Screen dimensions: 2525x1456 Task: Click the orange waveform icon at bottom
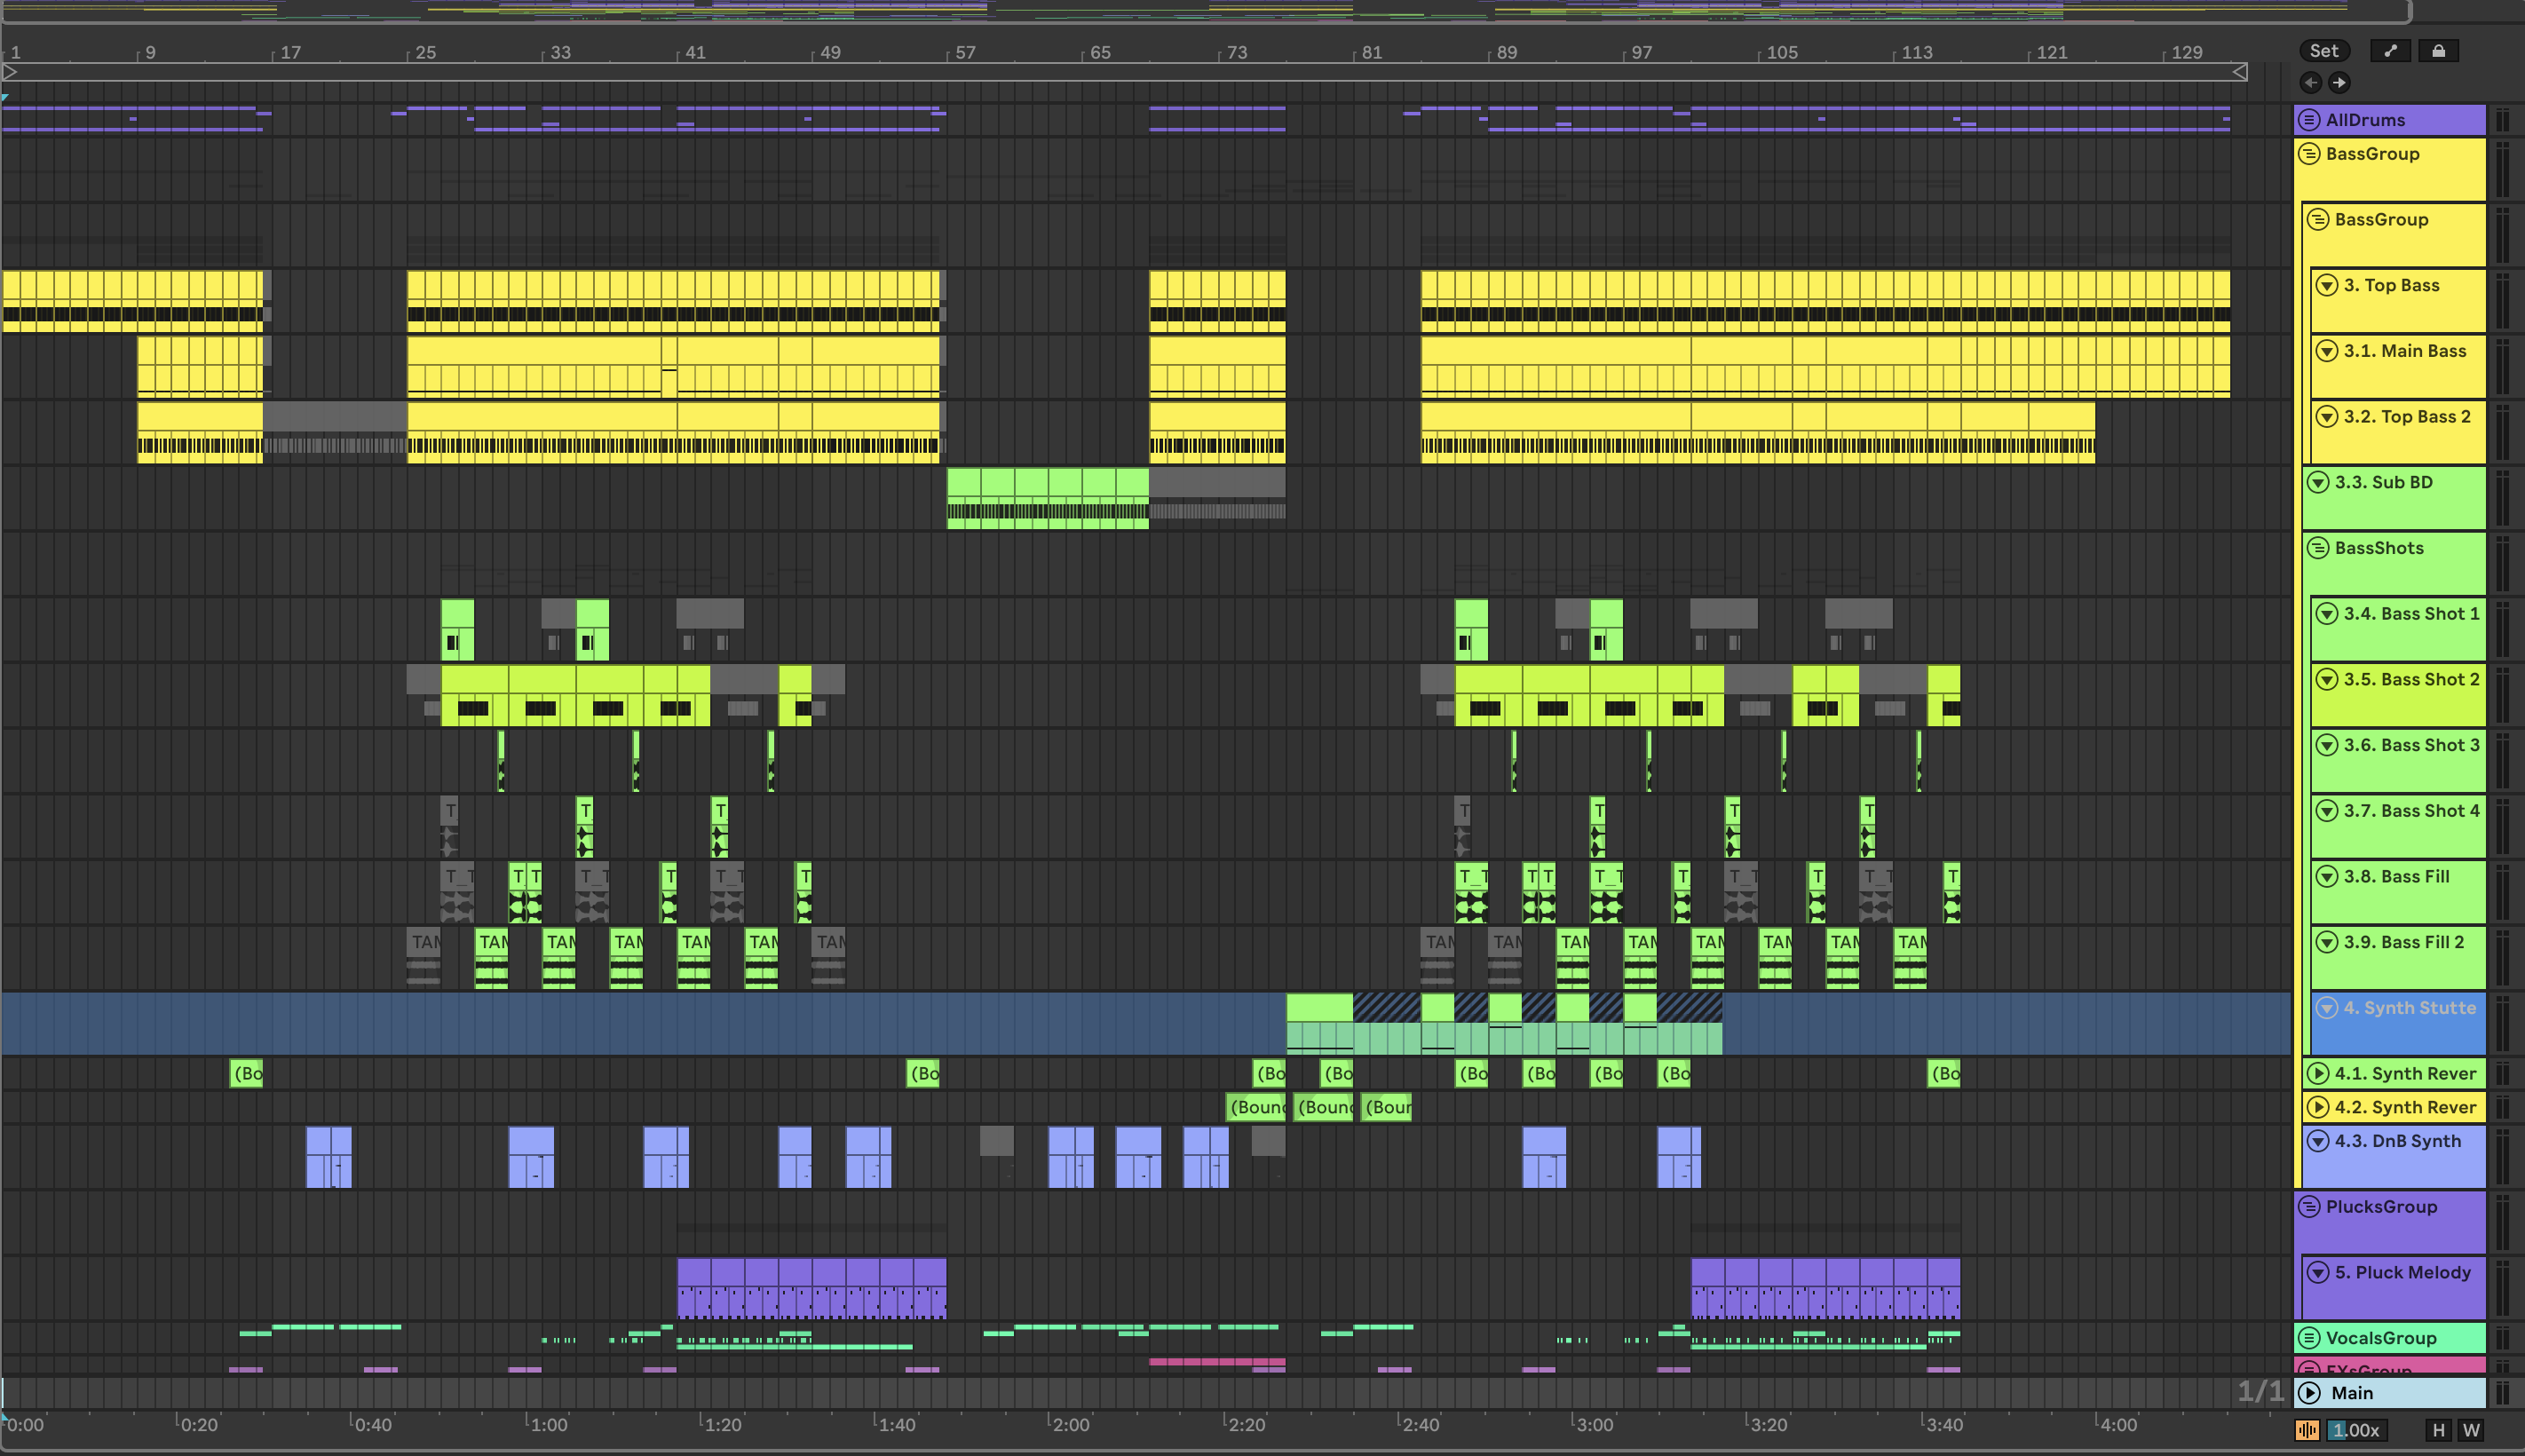click(x=2307, y=1430)
